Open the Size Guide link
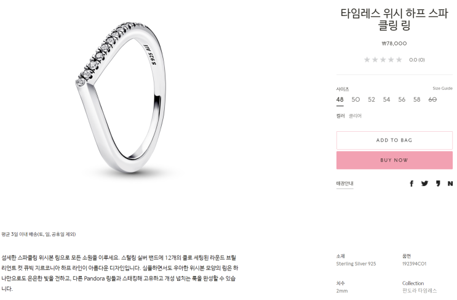 [x=442, y=89]
